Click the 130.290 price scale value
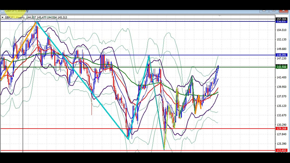The width and height of the screenshot is (290, 163). pos(282,125)
